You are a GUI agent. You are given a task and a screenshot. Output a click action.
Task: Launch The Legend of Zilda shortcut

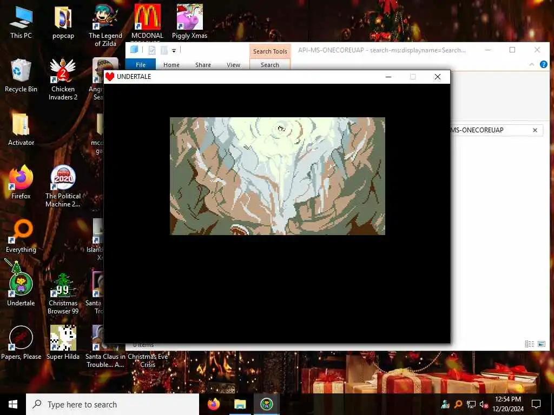pos(105,25)
